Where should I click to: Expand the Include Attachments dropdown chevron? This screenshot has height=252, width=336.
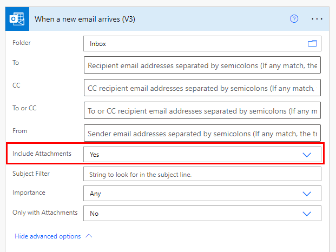coord(307,155)
